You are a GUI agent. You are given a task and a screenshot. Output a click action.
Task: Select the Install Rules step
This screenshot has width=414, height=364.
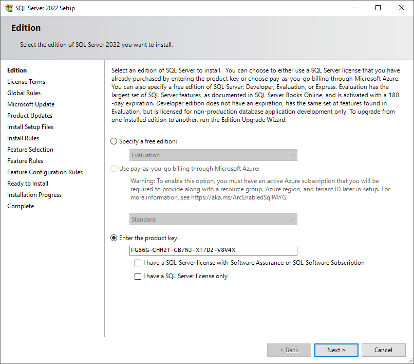click(23, 138)
